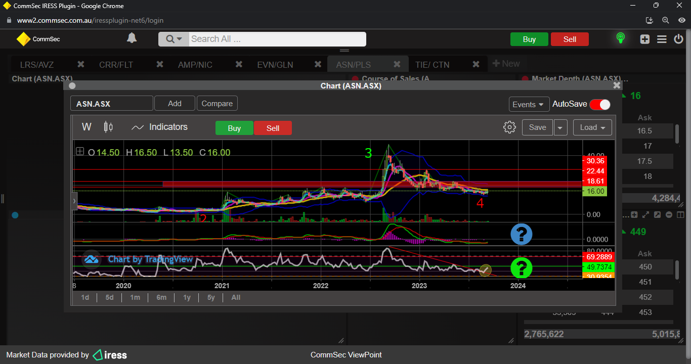
Task: Open the notifications bell in the header
Action: (132, 38)
